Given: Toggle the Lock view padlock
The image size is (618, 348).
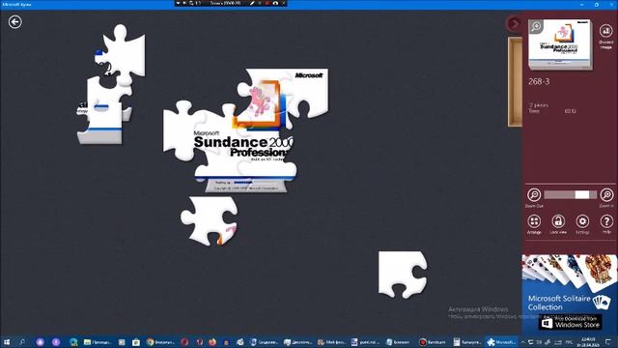Looking at the screenshot, I should click(558, 221).
